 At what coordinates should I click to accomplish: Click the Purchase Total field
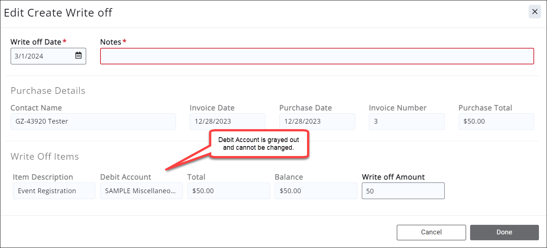[496, 121]
